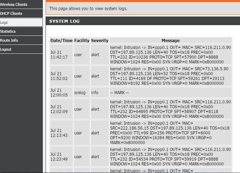Click Logout in the sidebar
This screenshot has height=173, width=240.
pos(6,49)
